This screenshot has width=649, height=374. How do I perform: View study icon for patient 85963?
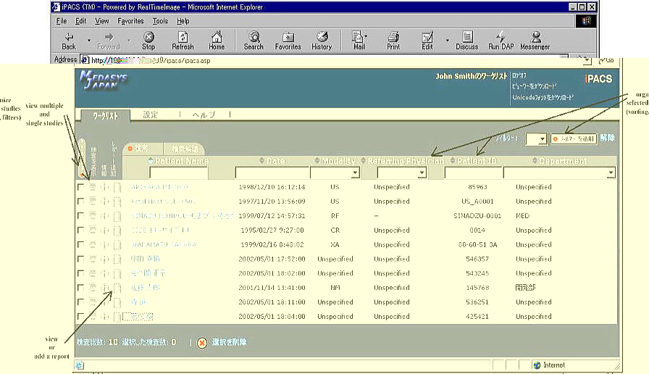pos(92,187)
